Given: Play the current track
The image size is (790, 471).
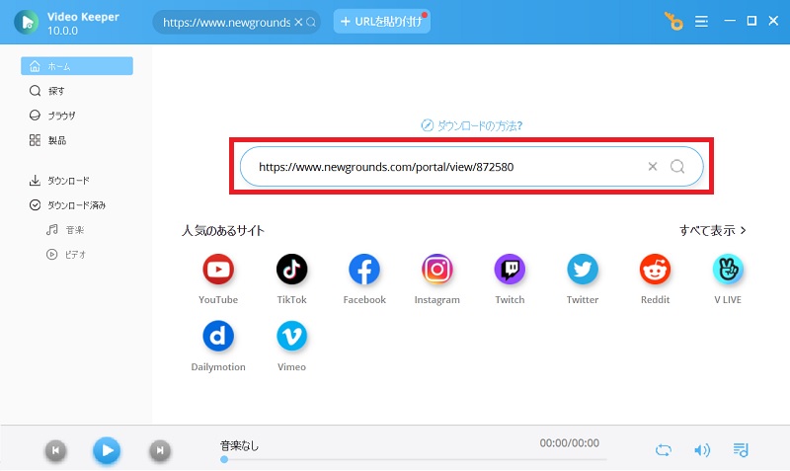Looking at the screenshot, I should click(x=107, y=450).
